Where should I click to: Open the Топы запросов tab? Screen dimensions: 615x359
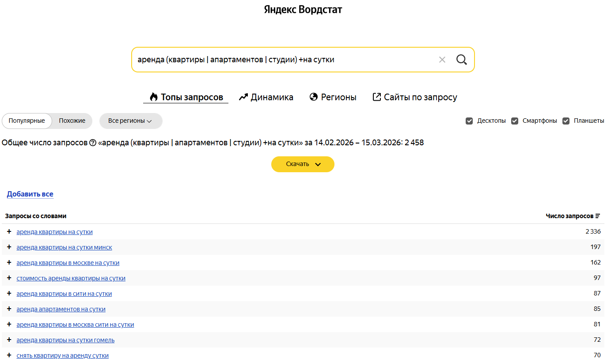coord(186,97)
